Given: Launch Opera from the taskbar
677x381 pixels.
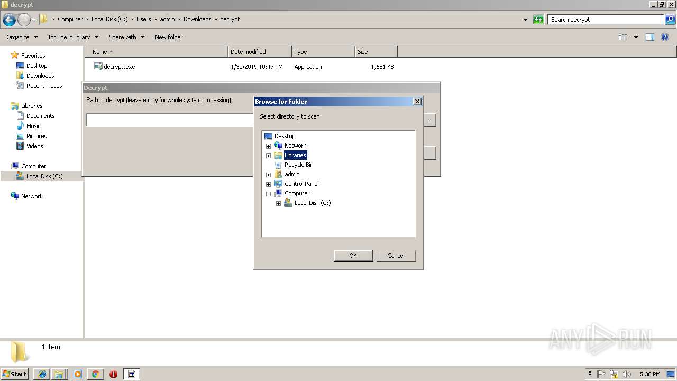Looking at the screenshot, I should coord(113,374).
